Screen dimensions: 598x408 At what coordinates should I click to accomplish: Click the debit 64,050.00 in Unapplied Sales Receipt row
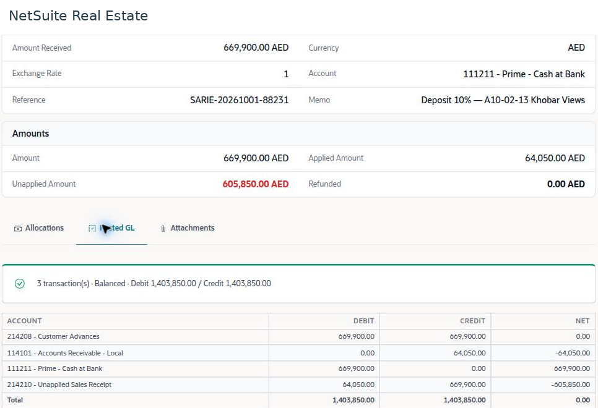click(358, 385)
